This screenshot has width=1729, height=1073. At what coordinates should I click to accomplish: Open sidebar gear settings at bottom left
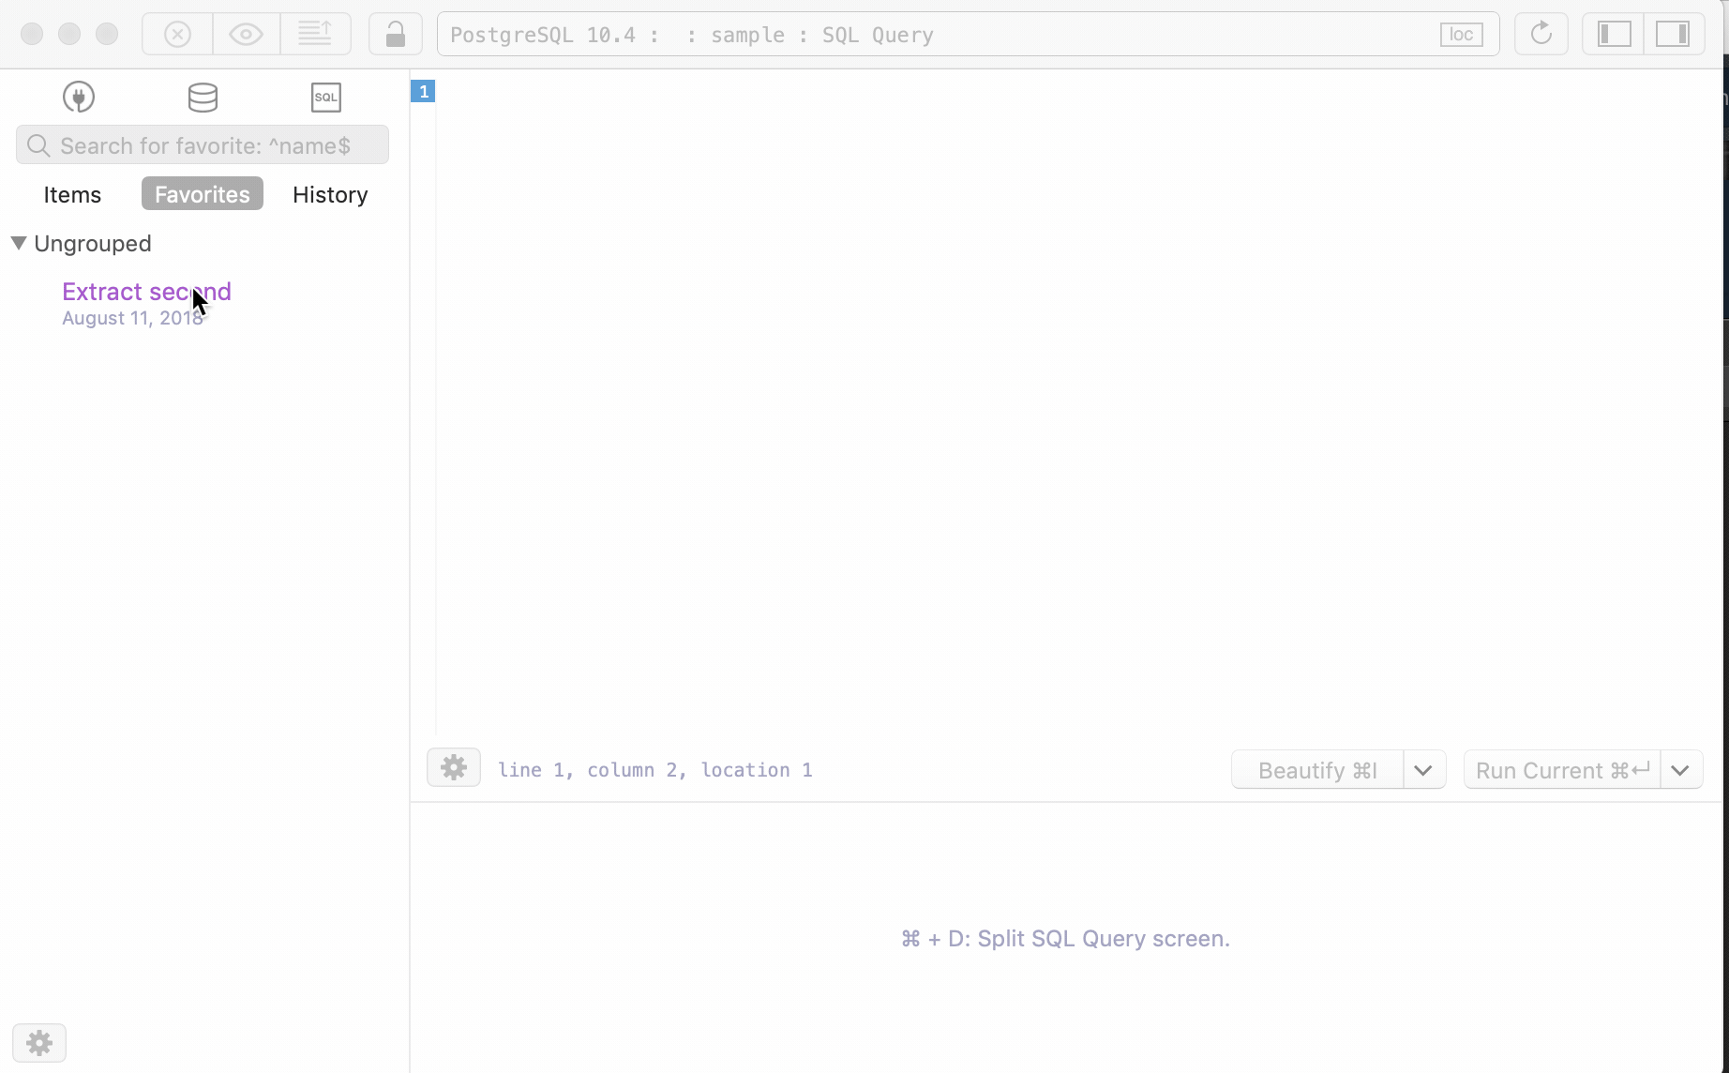[39, 1043]
